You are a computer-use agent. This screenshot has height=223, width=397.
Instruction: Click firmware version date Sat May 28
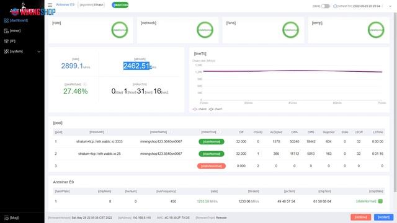[x=92, y=217]
